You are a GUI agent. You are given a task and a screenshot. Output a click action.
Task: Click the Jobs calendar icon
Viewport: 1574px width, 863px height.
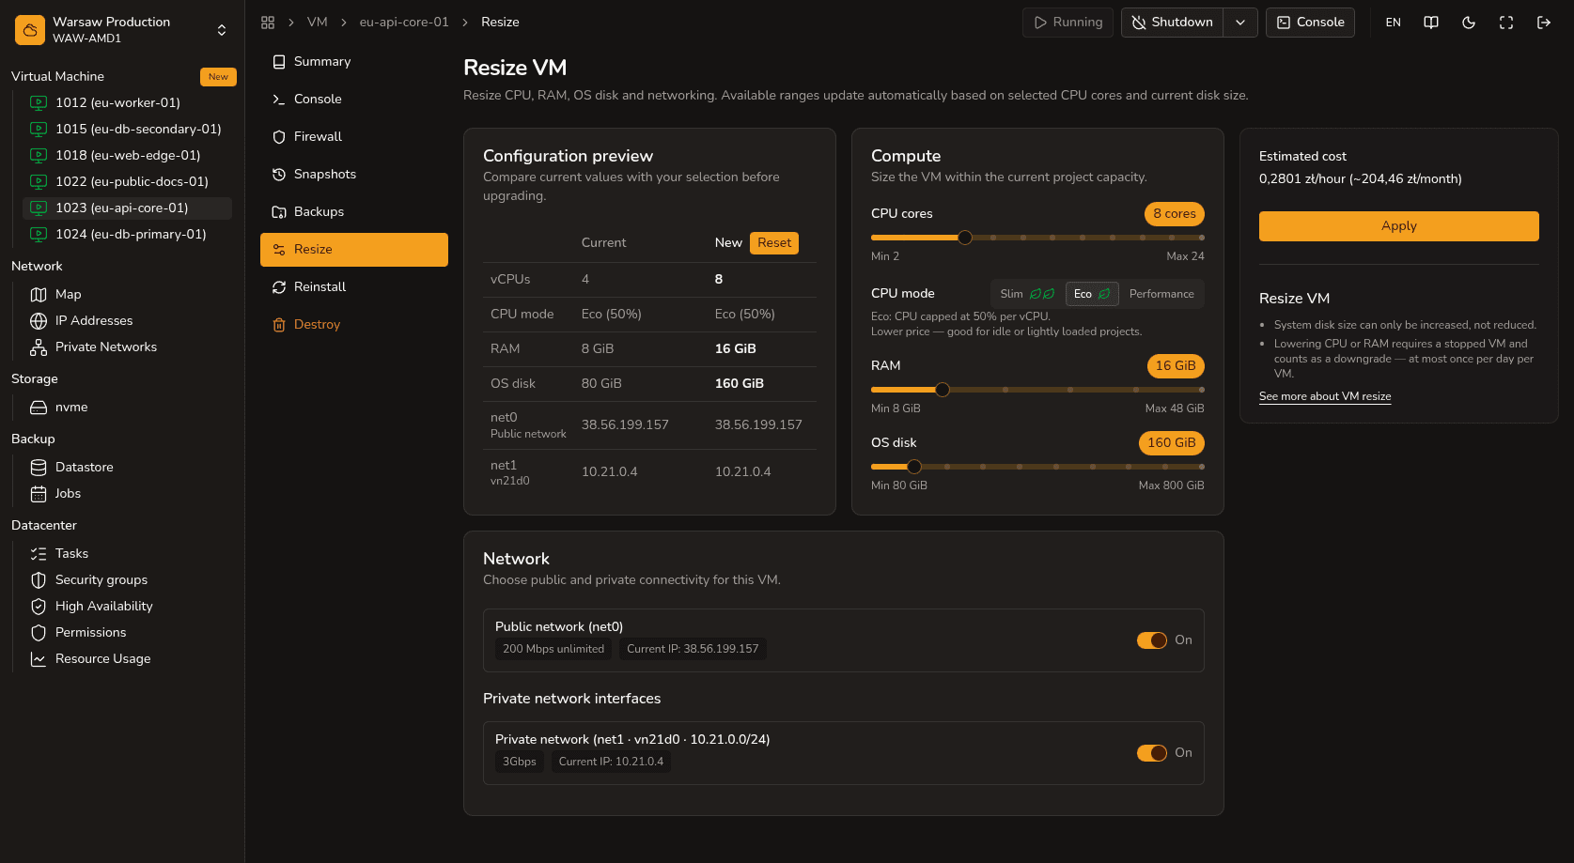(x=39, y=493)
